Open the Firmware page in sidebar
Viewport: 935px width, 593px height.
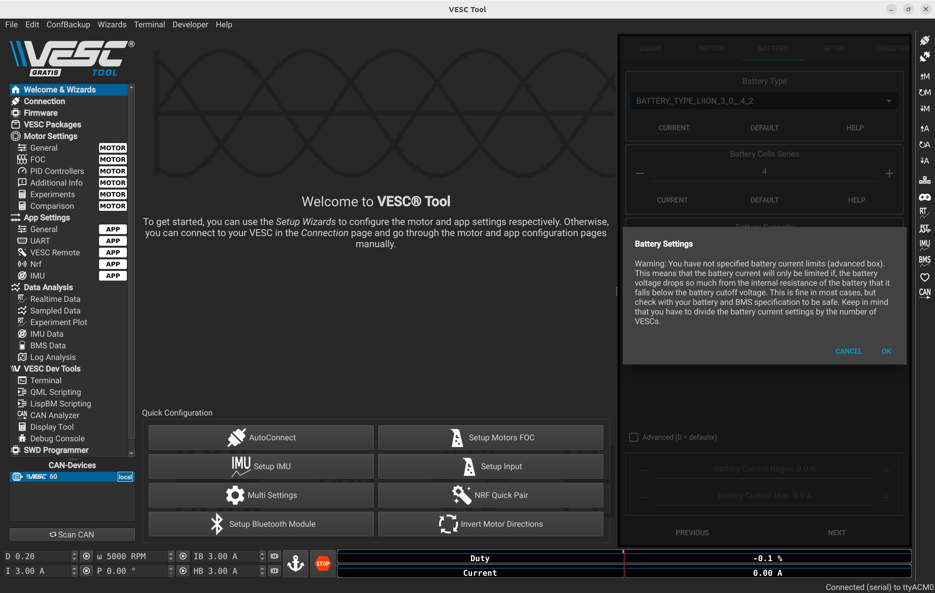[x=69, y=113]
